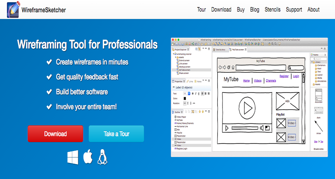Switch to the Tutorial.story editor tab
335x179 pixels.
pyautogui.click(x=220, y=50)
